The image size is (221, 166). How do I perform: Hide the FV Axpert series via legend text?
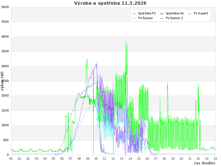pos(201,13)
